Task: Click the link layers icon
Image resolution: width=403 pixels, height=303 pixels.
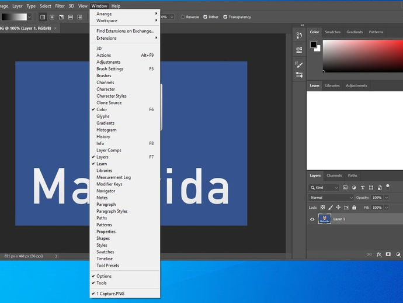Action: 369,254
